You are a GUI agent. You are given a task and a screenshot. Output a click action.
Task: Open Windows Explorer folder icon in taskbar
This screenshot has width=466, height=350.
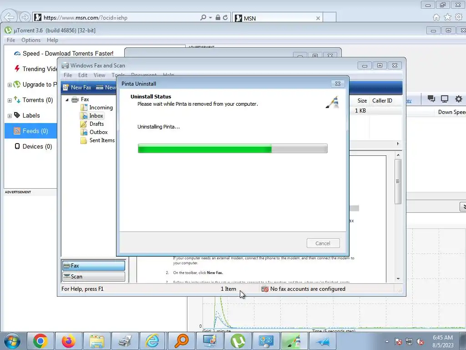tap(97, 341)
